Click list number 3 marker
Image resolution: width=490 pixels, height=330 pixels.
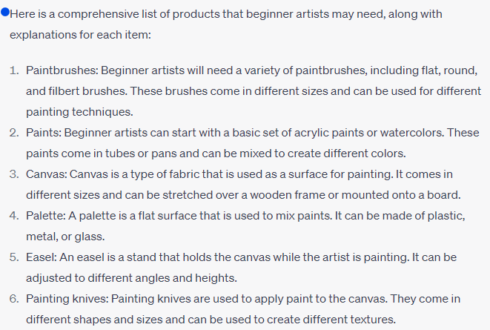14,174
